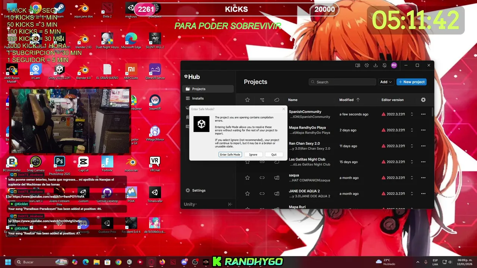Open the Hub documentation book icon
Image resolution: width=477 pixels, height=268 pixels.
click(358, 65)
